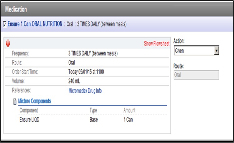Click the Order Start Time label
The width and height of the screenshot is (234, 143).
click(25, 72)
